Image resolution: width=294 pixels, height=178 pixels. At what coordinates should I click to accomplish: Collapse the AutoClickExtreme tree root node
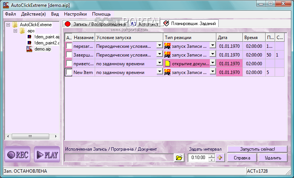[x=8, y=25]
